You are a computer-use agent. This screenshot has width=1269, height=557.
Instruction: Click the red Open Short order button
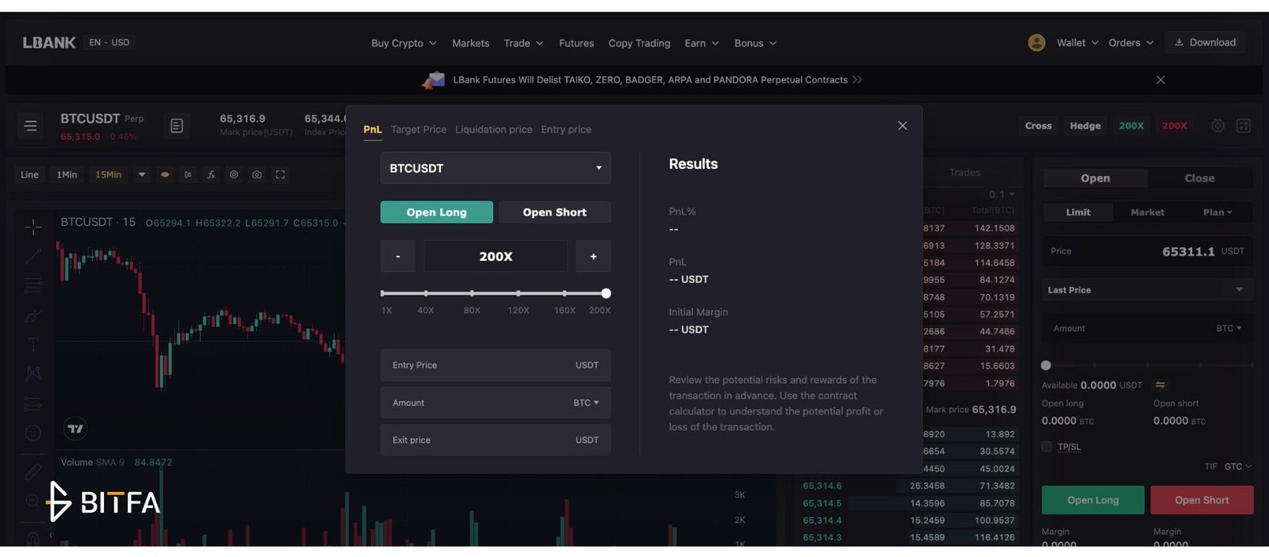point(1202,500)
